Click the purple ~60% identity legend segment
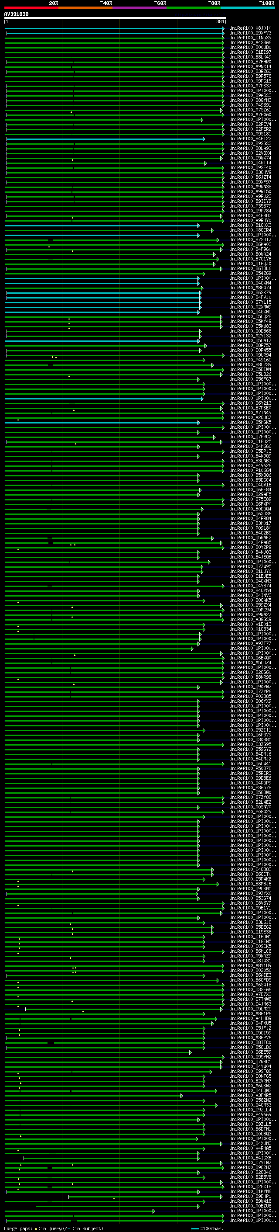 pos(140,8)
